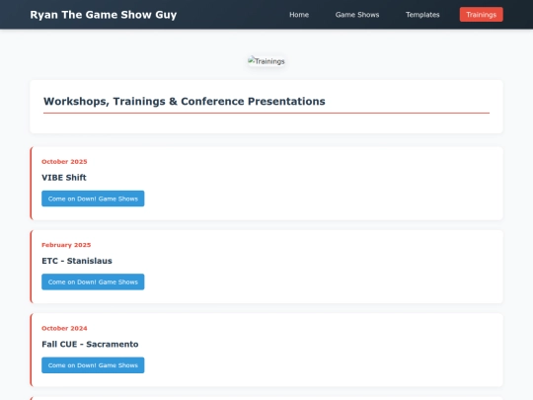Click the Fall CUE - Sacramento event title
Screen dimensions: 533x400
tap(90, 345)
